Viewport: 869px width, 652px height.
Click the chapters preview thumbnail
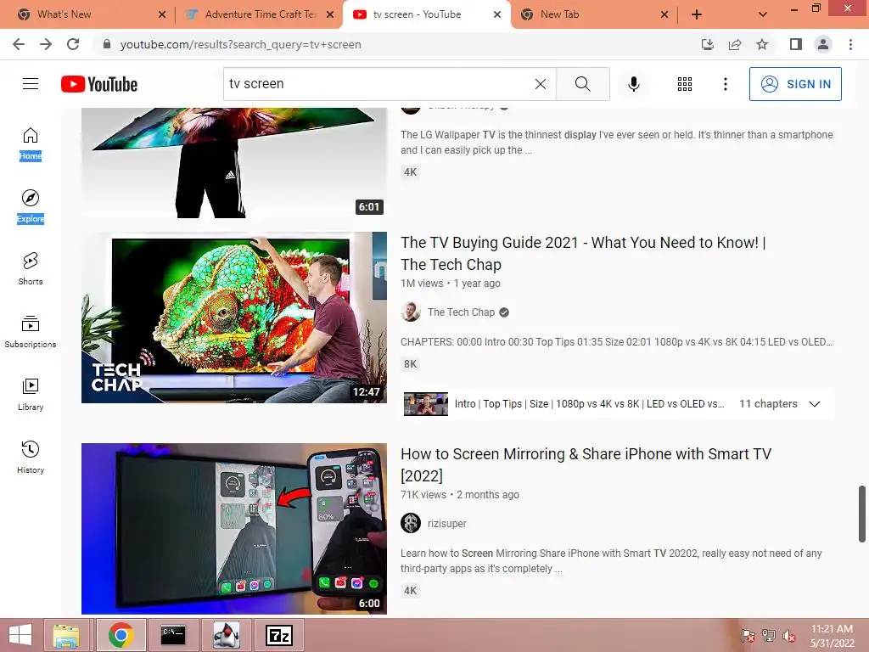(426, 404)
